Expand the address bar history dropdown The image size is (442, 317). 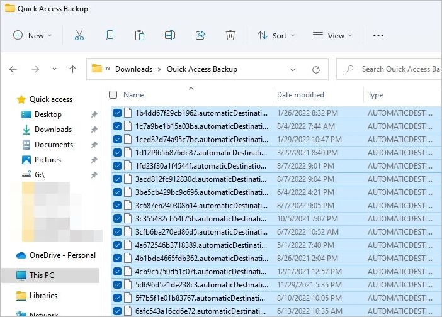tap(293, 69)
